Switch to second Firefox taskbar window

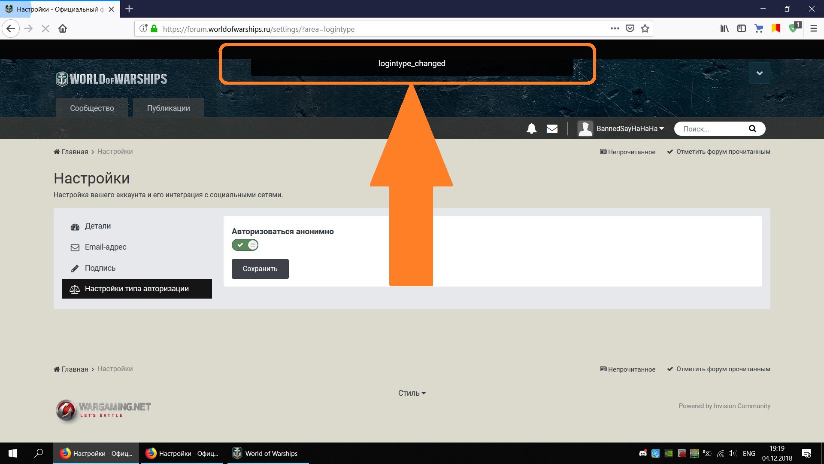pyautogui.click(x=182, y=453)
